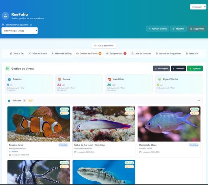208x185 pixels.
Task: Click the Coraux coral icon
Action: coord(59,79)
